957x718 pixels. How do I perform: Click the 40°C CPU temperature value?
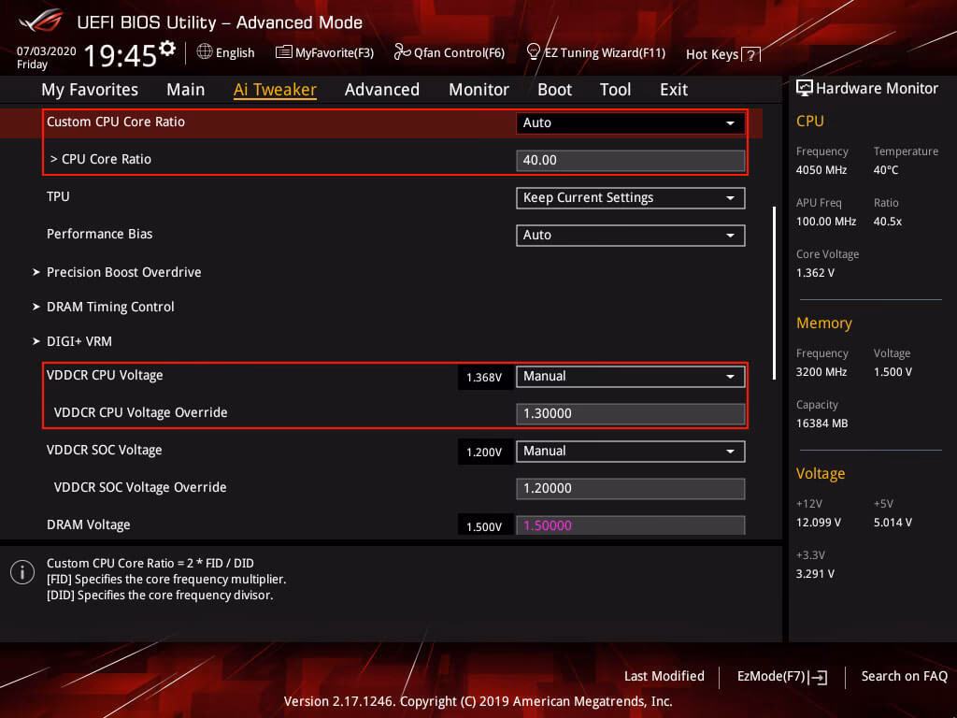[x=886, y=170]
